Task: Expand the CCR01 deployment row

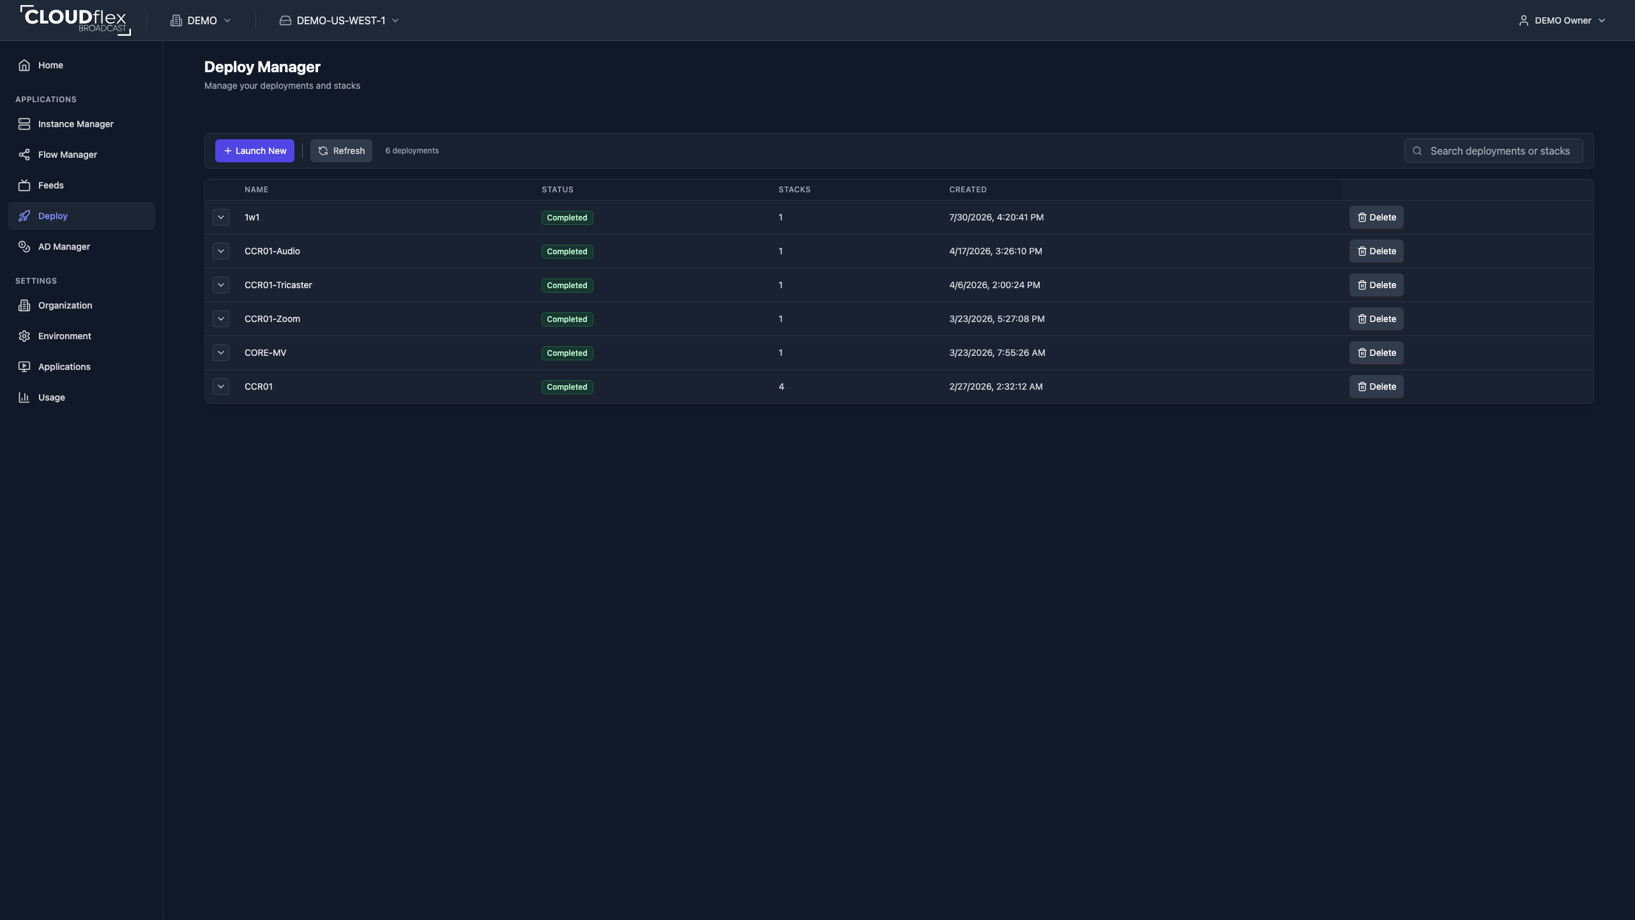Action: [221, 387]
